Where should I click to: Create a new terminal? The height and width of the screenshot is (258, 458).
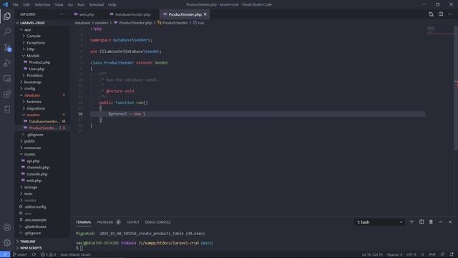pyautogui.click(x=412, y=222)
